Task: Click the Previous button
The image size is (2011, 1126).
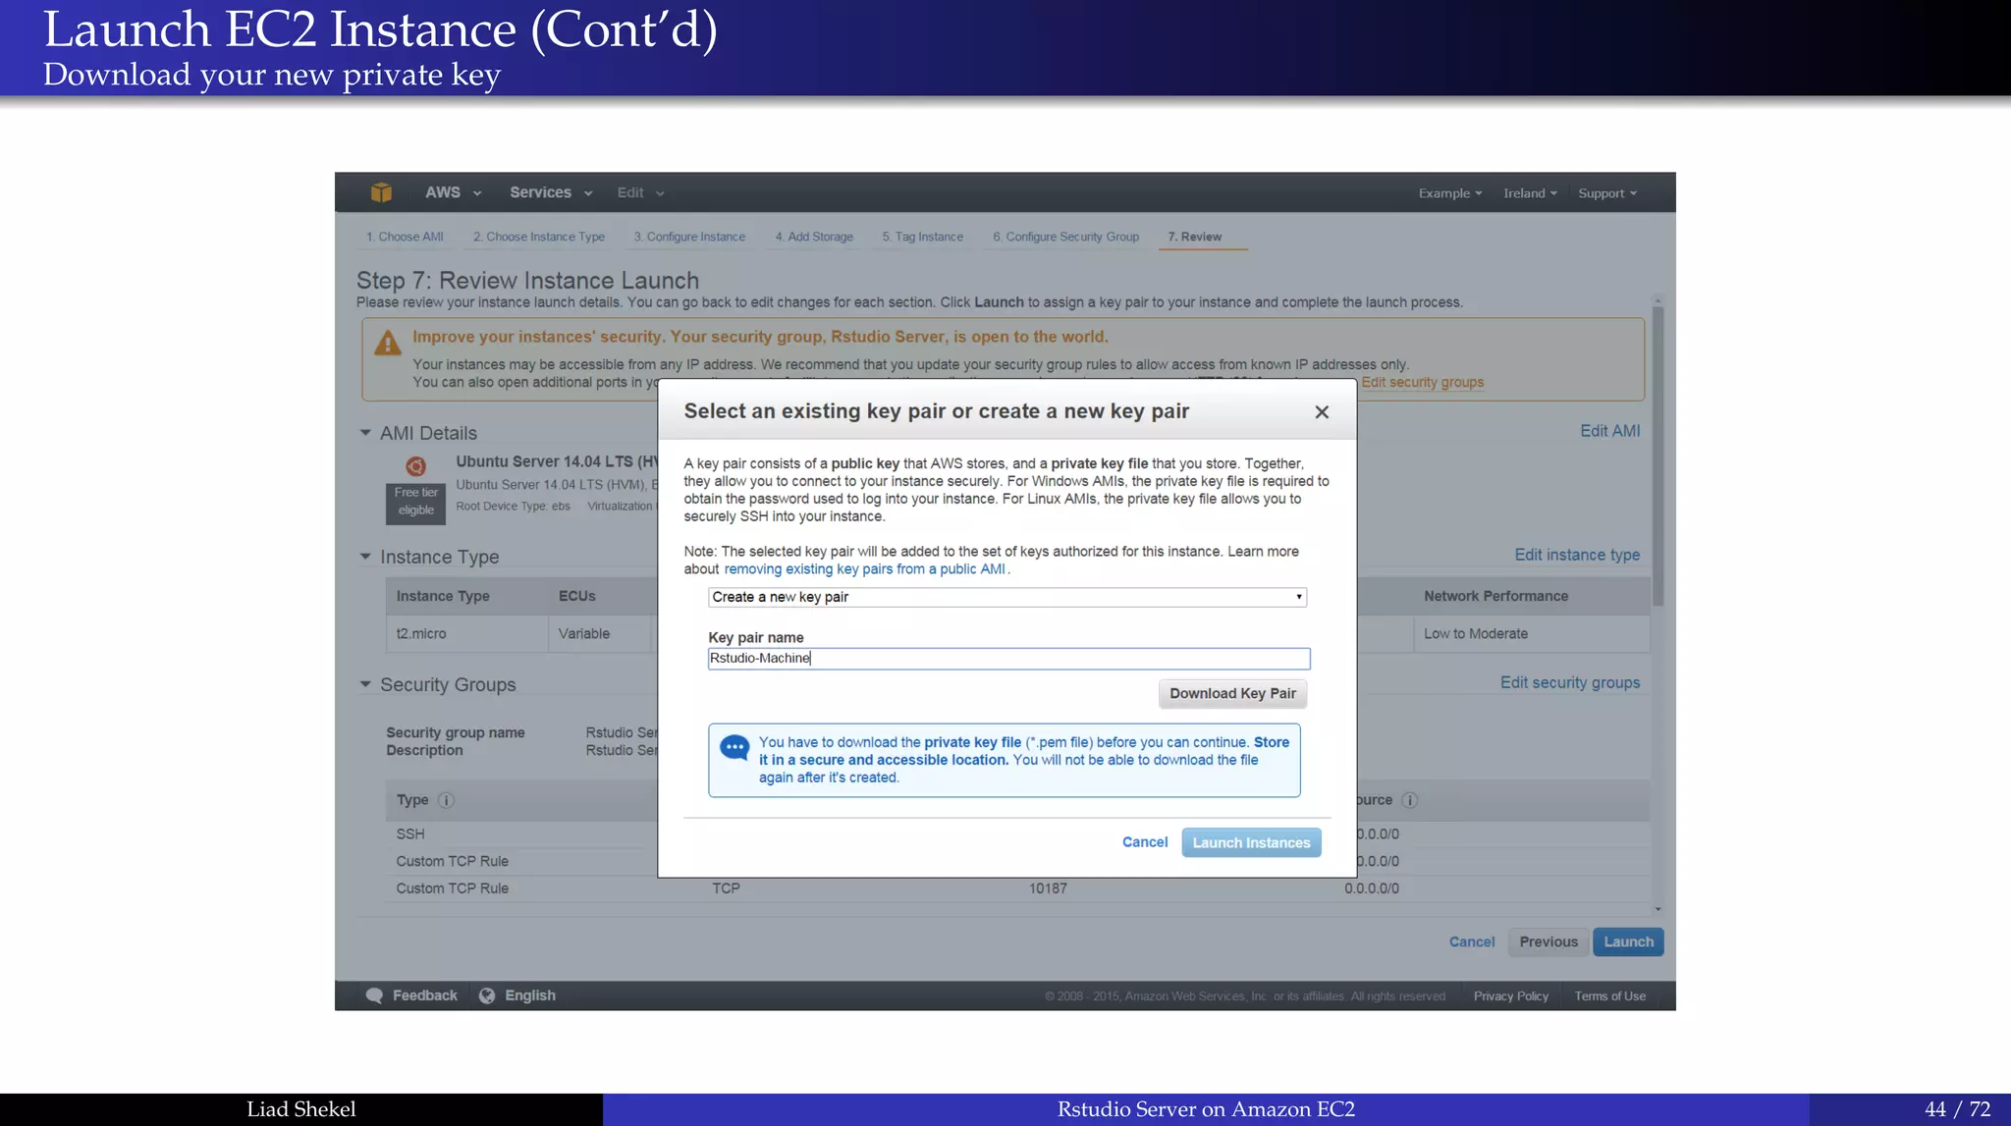Action: pyautogui.click(x=1549, y=942)
